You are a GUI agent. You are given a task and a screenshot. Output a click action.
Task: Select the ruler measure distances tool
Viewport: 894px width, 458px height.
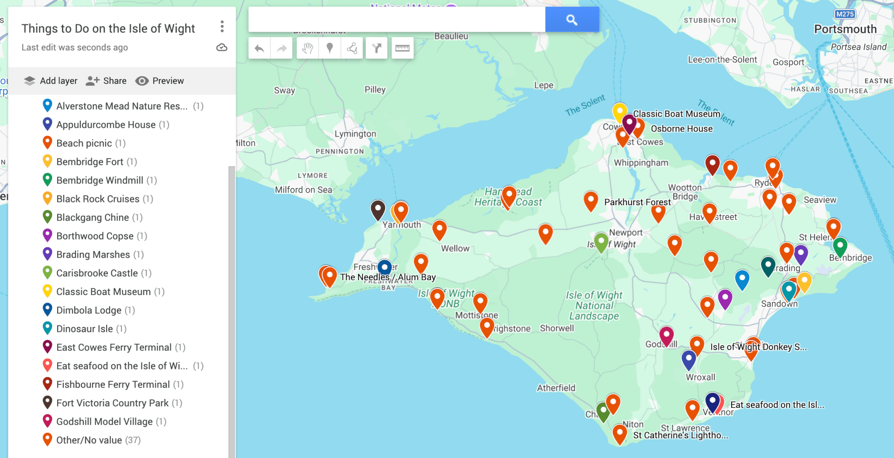click(402, 48)
